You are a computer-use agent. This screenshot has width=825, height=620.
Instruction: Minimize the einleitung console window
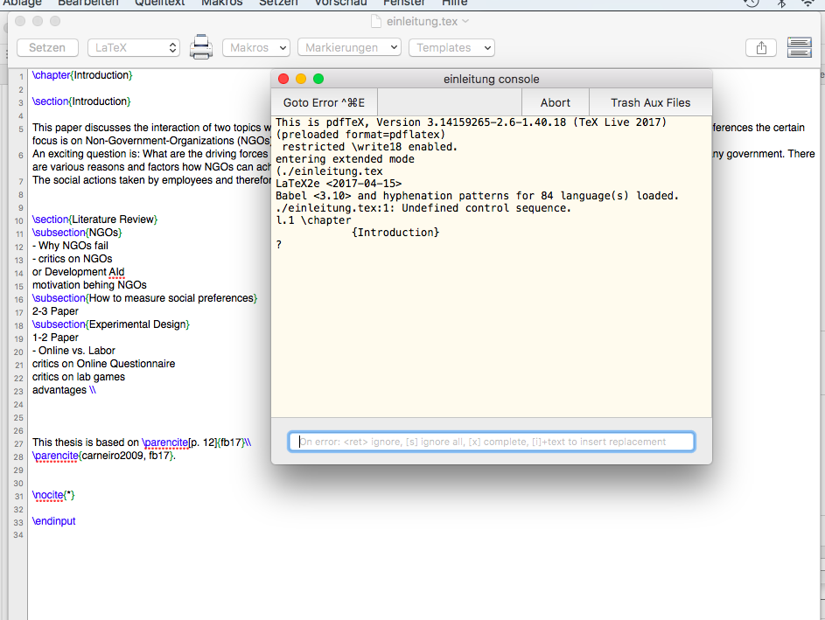point(301,79)
